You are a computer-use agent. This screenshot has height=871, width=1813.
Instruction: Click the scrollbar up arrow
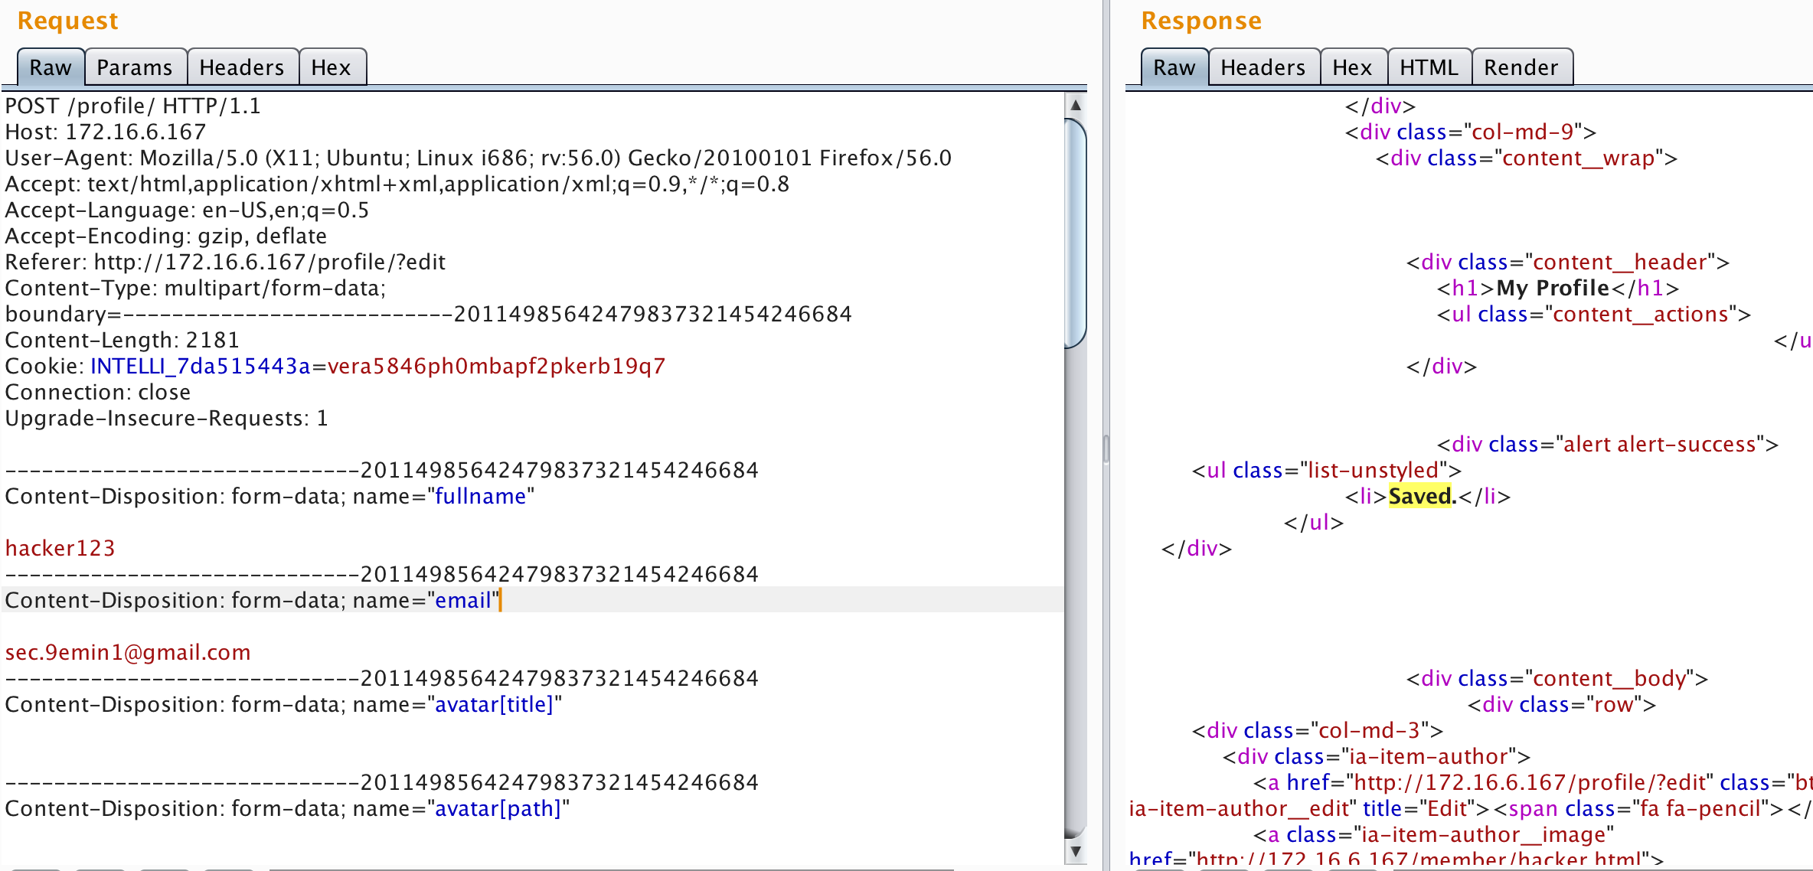[1076, 106]
